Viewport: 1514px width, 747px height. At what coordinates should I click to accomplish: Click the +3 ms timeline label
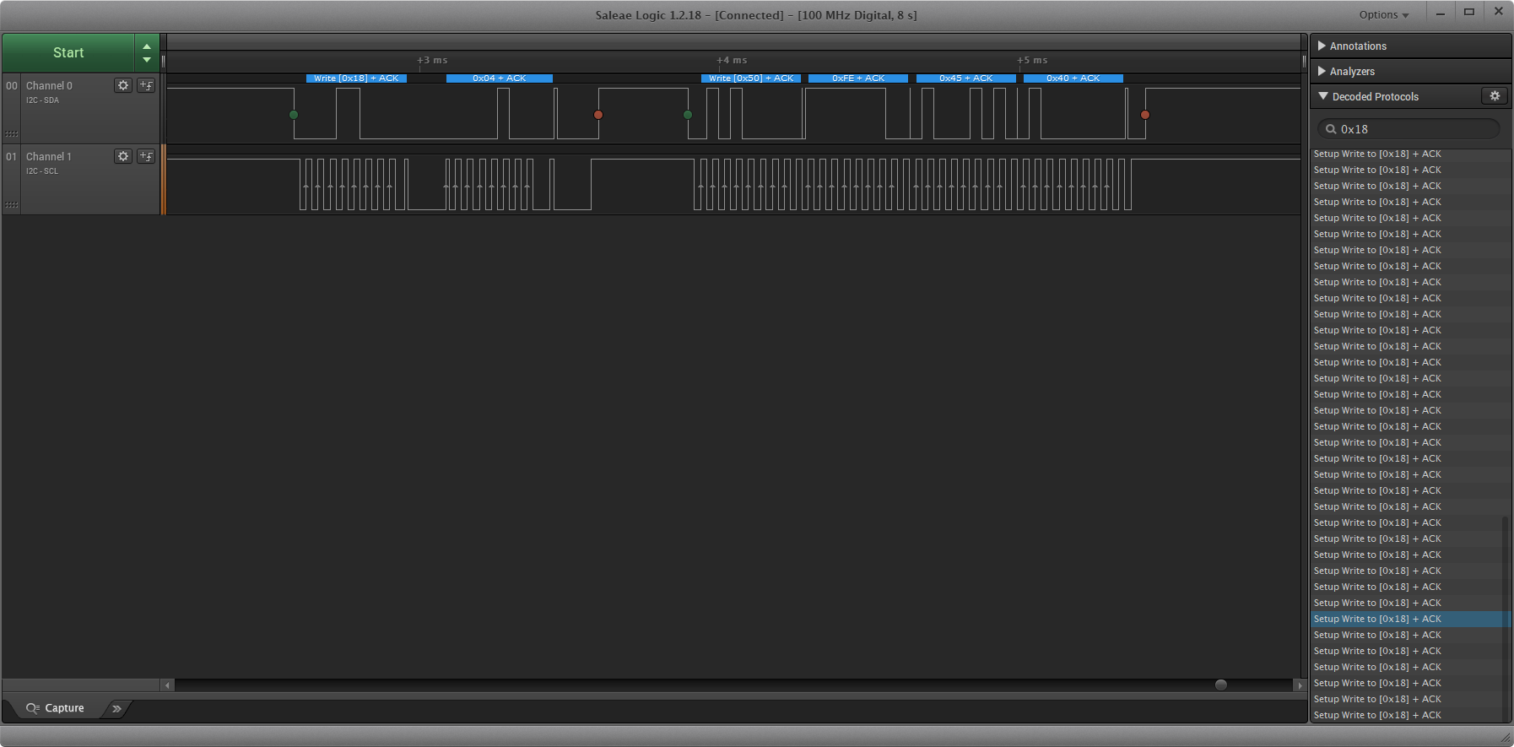[432, 60]
